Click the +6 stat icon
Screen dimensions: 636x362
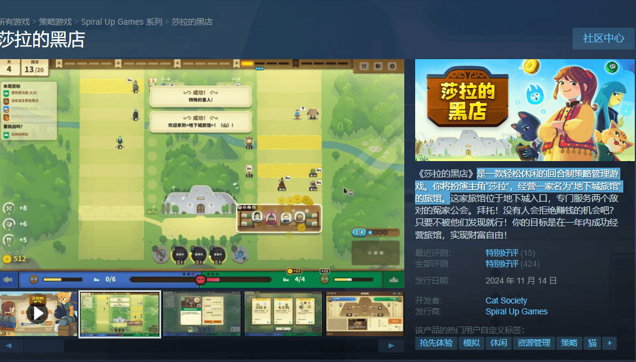[9, 224]
